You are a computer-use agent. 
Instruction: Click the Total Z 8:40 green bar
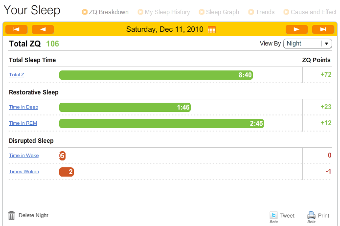156,75
